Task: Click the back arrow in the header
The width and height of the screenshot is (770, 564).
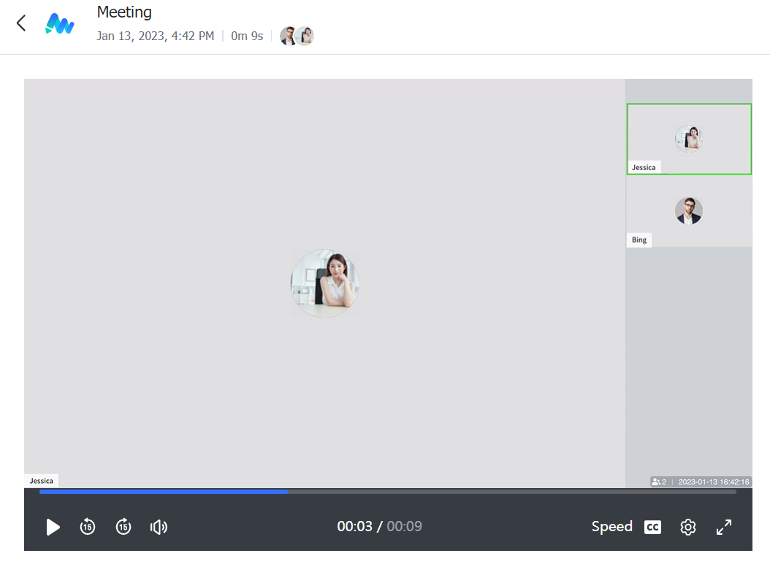Action: point(21,23)
